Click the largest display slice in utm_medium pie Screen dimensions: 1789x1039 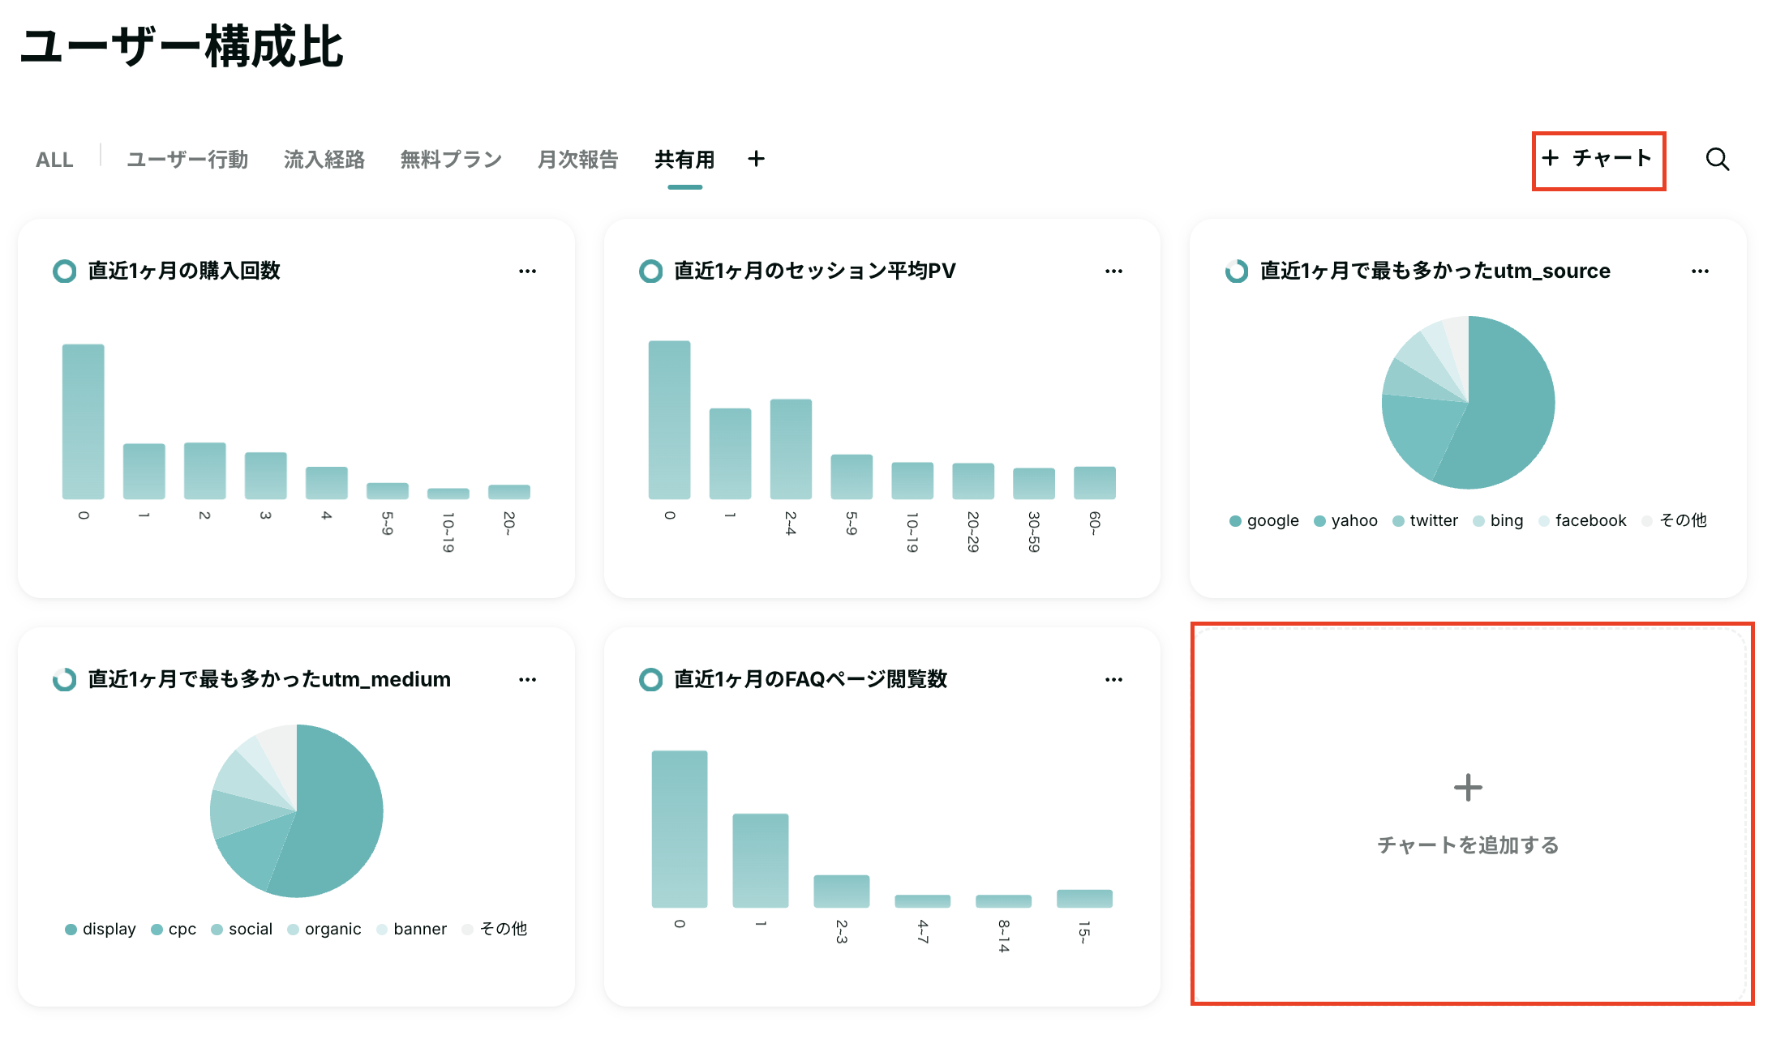click(x=337, y=815)
